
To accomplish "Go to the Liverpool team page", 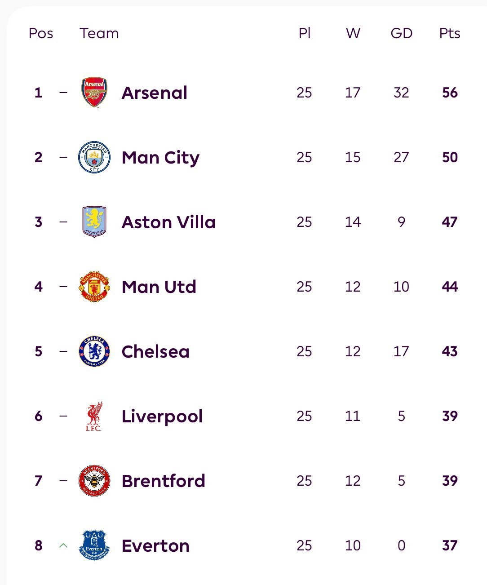I will click(x=162, y=416).
